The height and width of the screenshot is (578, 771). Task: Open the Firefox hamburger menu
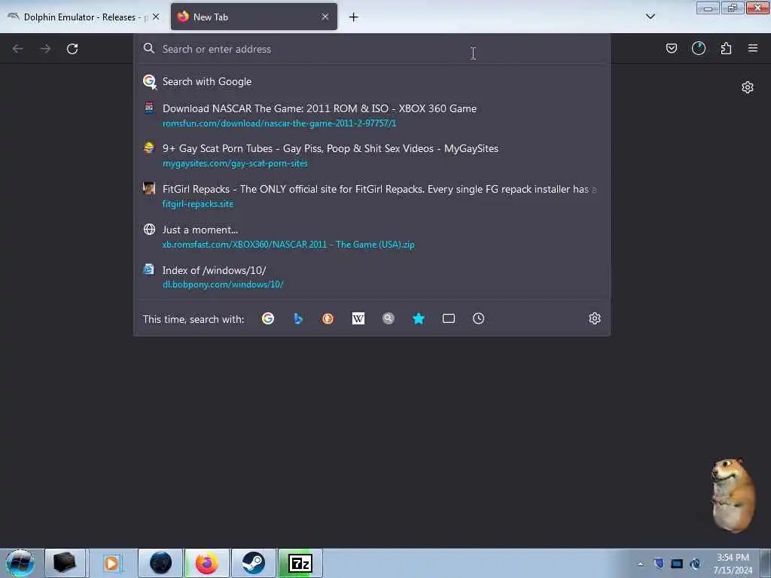(753, 48)
